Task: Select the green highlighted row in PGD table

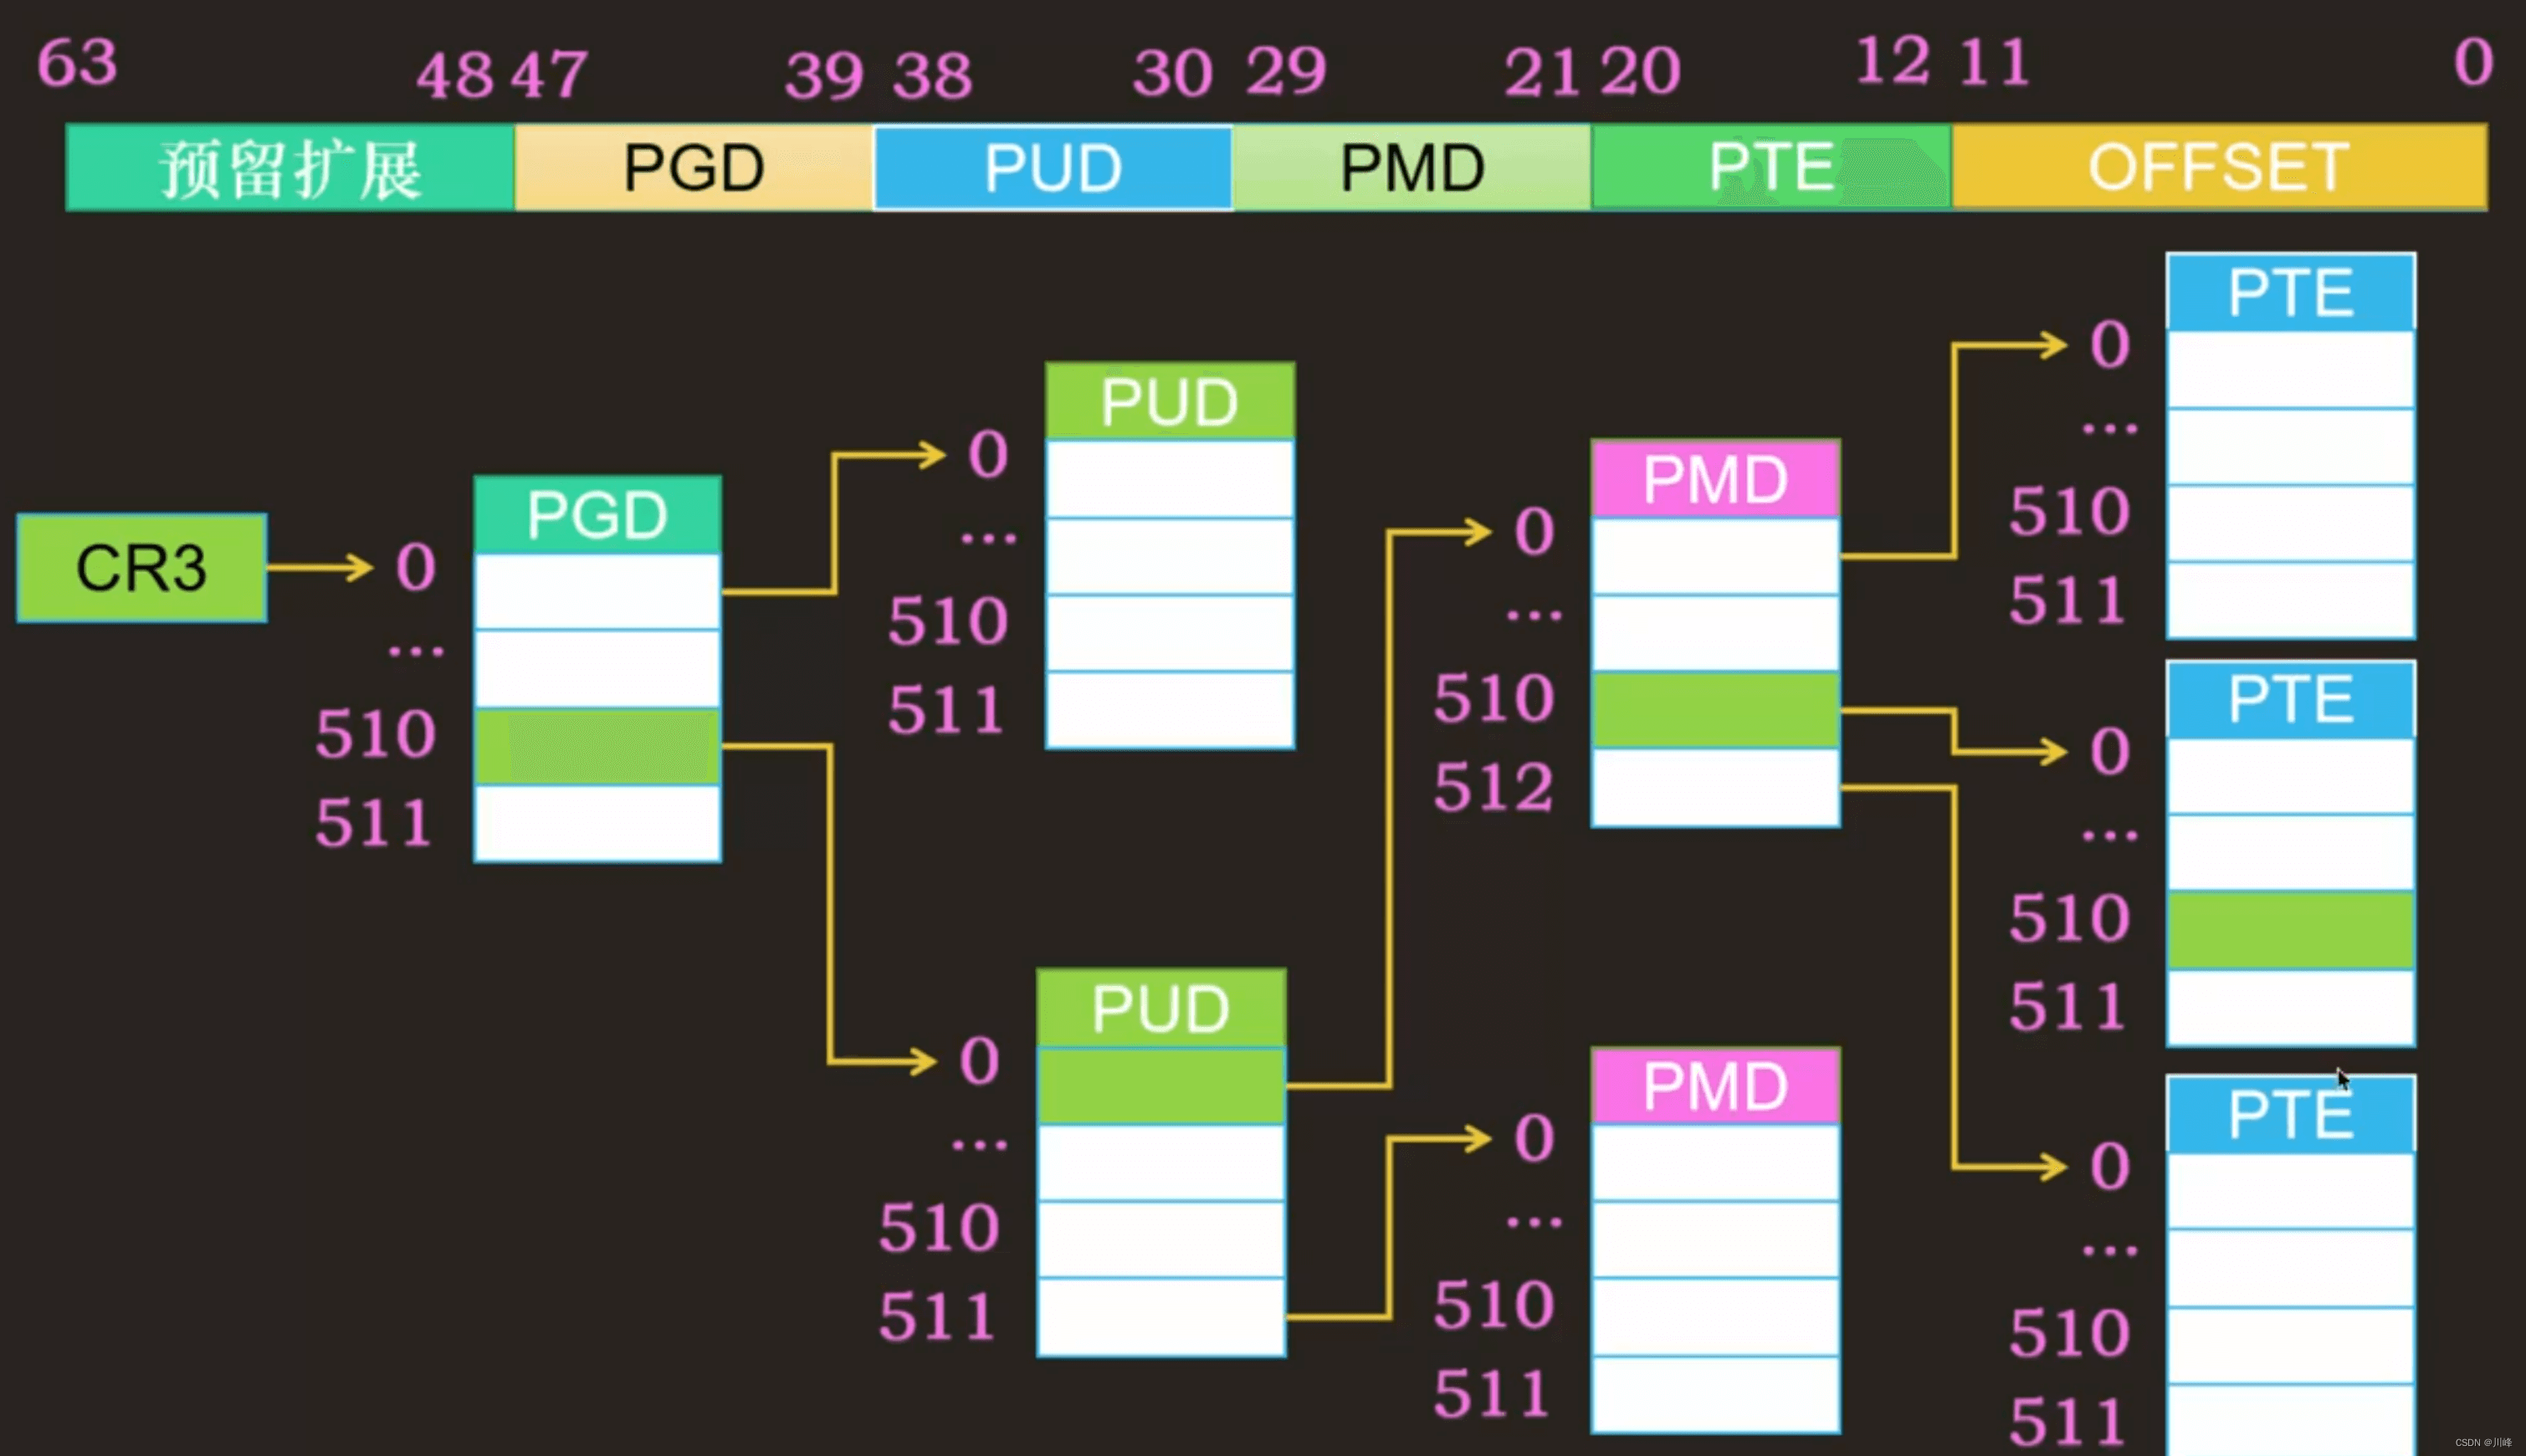Action: [x=597, y=746]
